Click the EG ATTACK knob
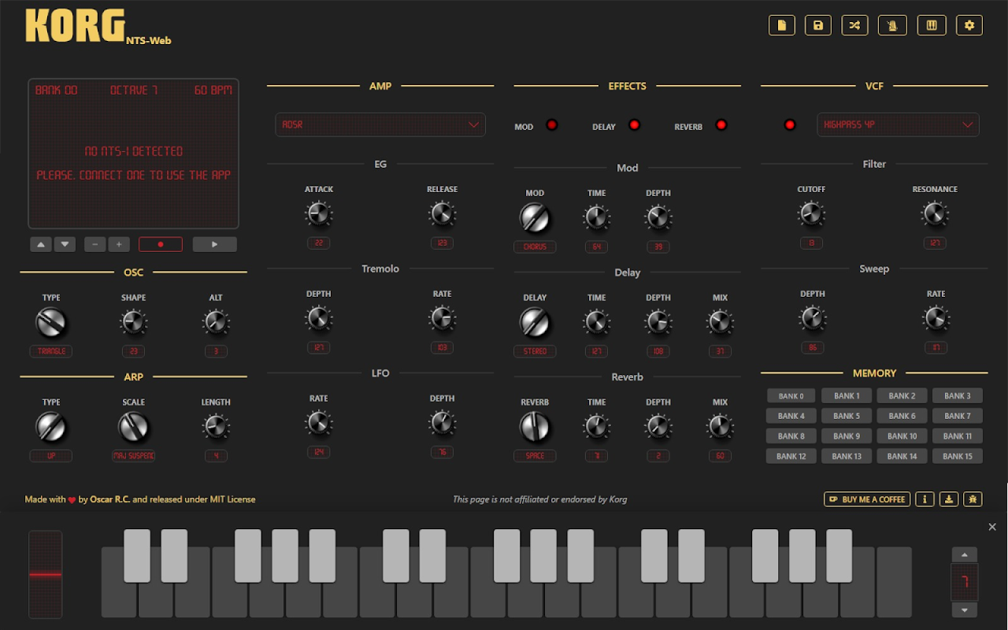 319,214
